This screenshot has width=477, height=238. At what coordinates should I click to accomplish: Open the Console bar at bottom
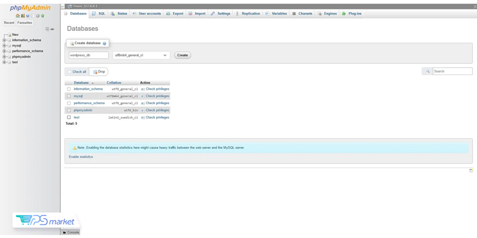tap(70, 233)
